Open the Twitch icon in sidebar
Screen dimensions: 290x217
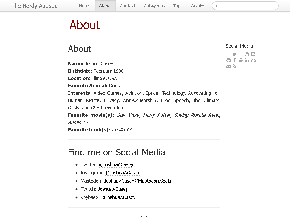click(253, 54)
